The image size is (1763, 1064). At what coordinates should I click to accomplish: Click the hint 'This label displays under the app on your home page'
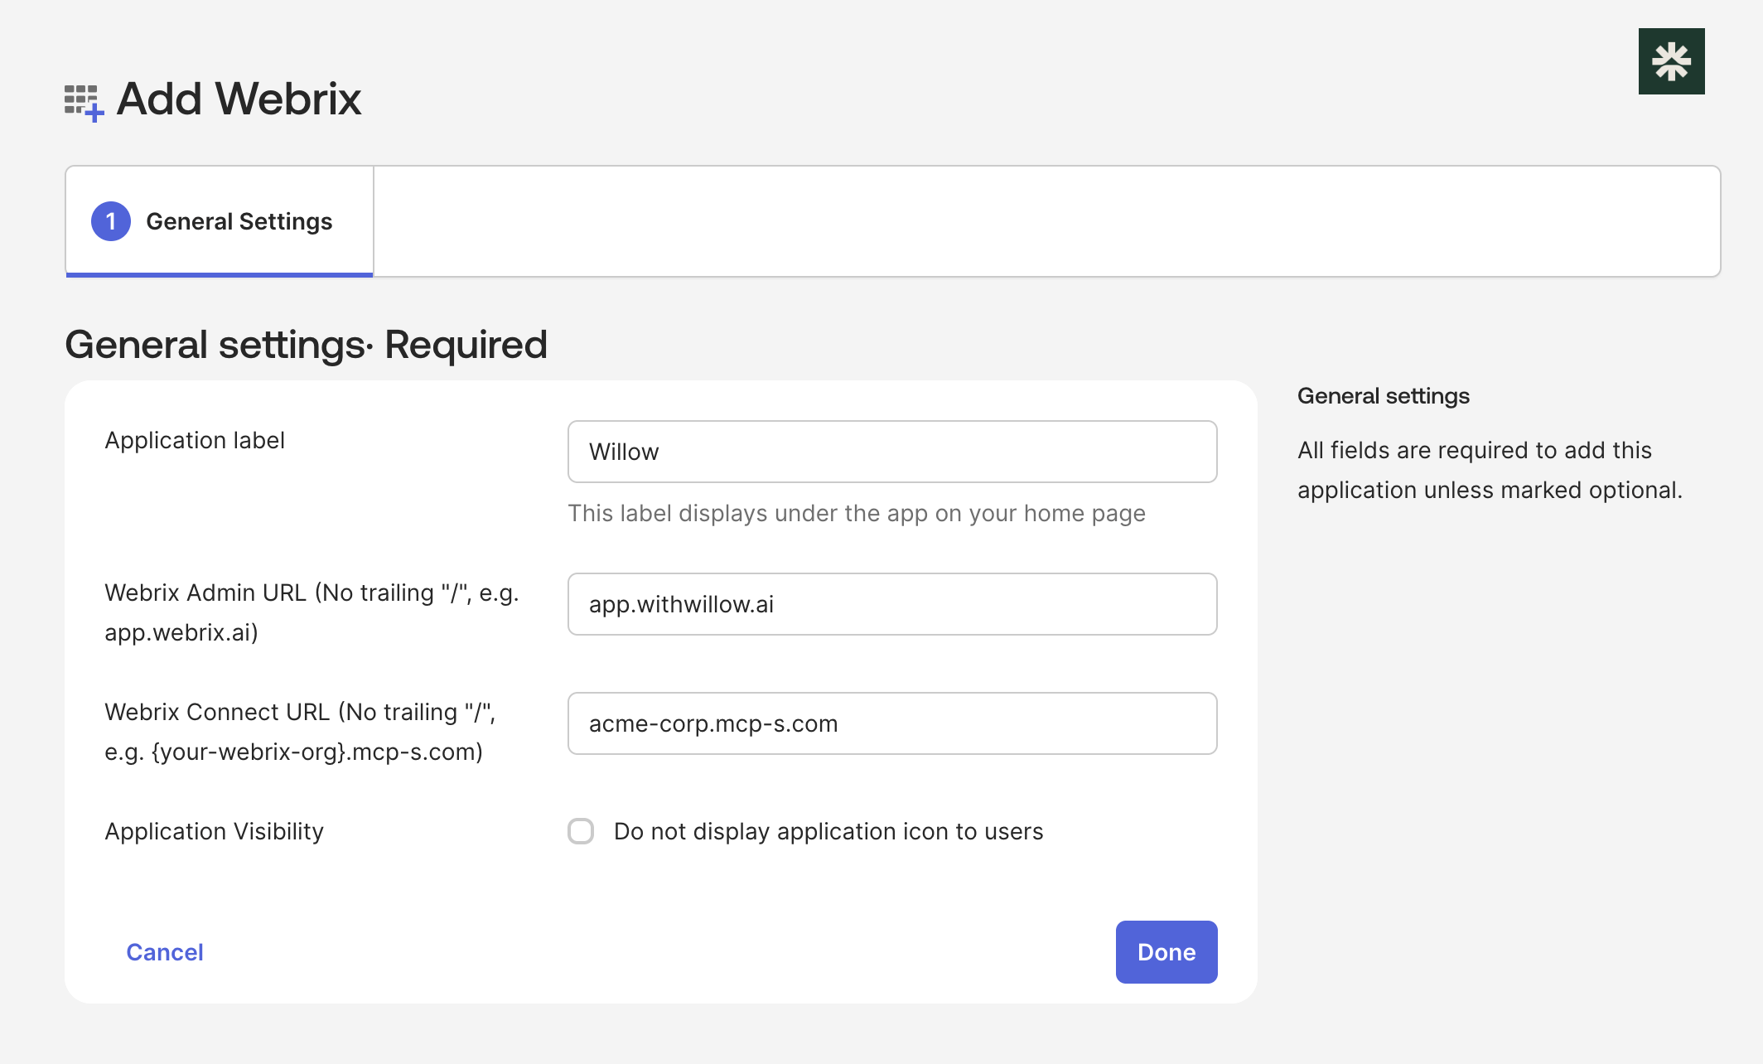[x=857, y=513]
